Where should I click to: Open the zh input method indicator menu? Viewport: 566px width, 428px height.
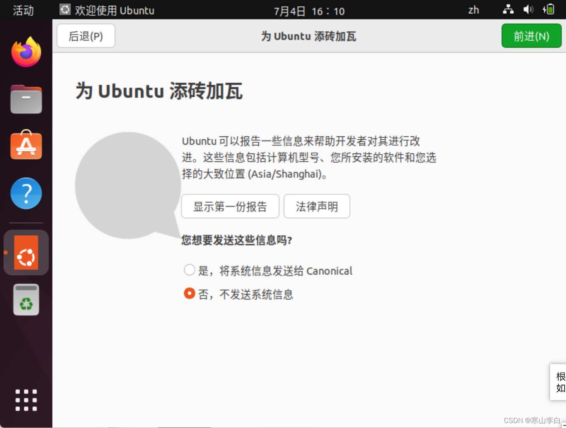[473, 10]
